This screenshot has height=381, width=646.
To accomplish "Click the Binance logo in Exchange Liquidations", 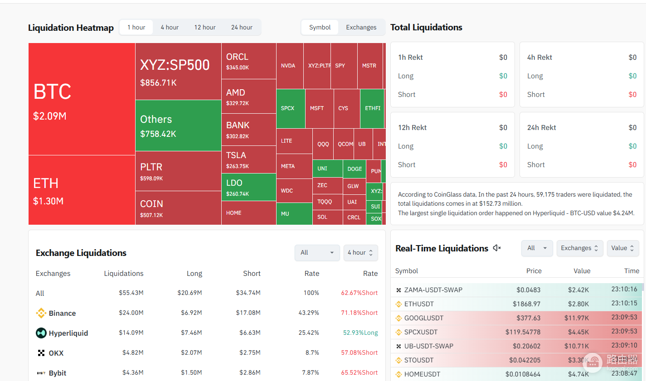I will [41, 313].
